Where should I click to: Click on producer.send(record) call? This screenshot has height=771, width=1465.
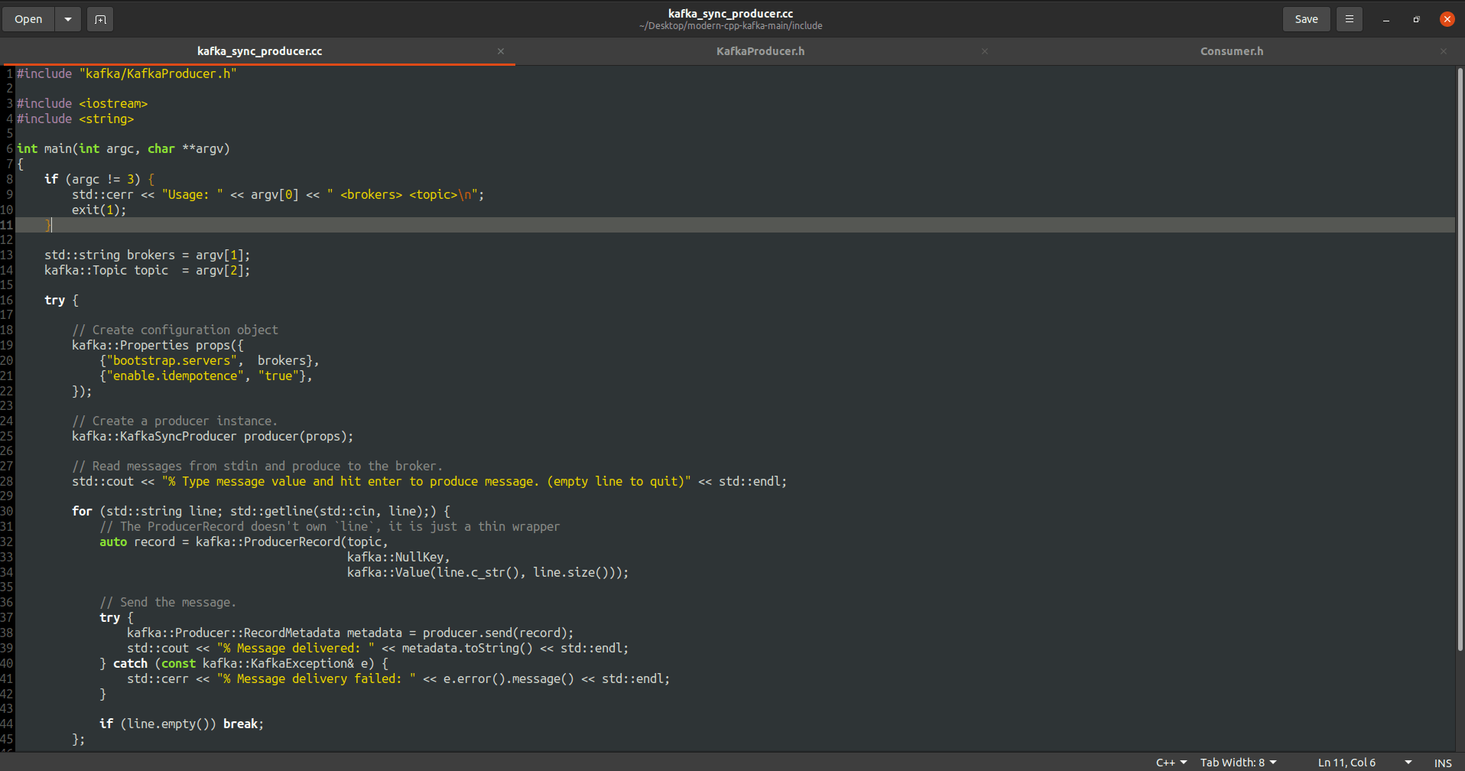point(494,633)
